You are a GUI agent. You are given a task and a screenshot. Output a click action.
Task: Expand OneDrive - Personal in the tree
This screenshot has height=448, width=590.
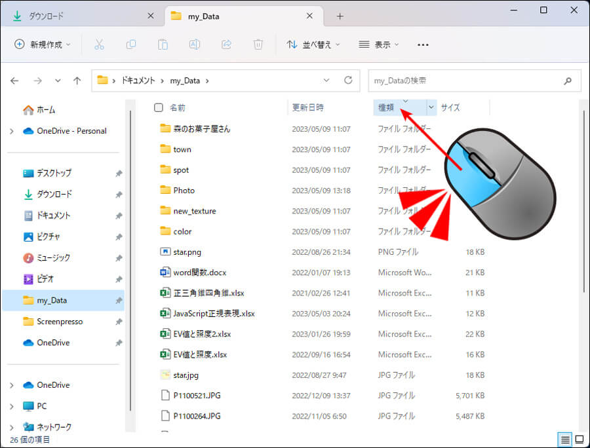(x=12, y=131)
